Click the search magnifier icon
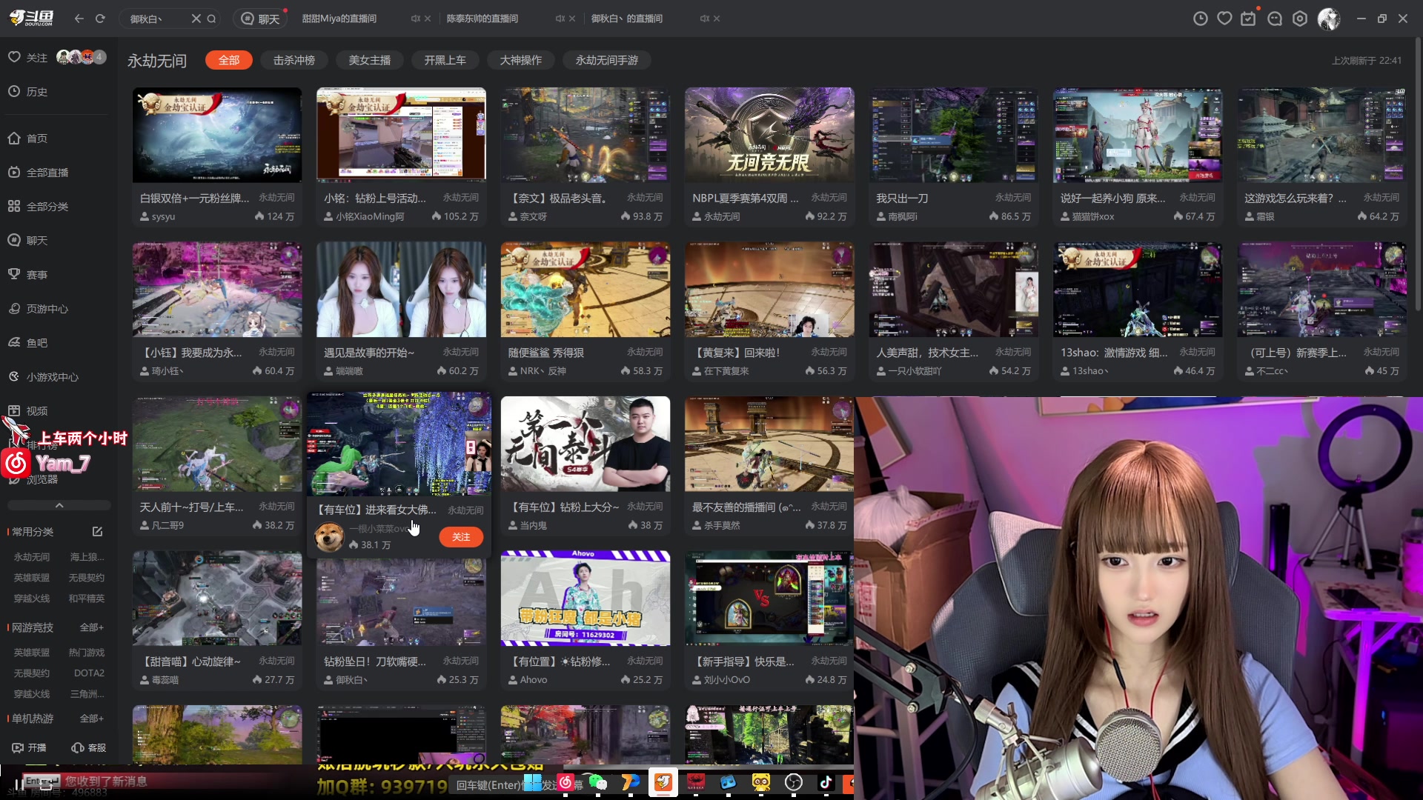Viewport: 1423px width, 800px height. [x=211, y=19]
